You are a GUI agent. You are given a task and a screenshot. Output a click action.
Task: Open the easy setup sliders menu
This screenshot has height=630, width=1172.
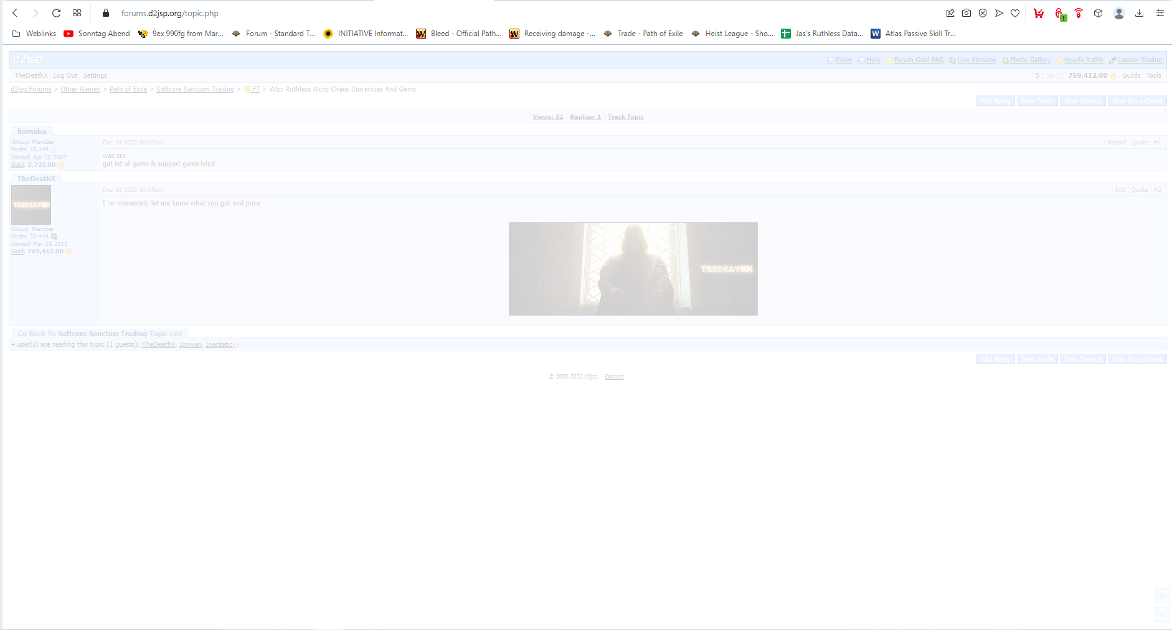pos(1160,13)
